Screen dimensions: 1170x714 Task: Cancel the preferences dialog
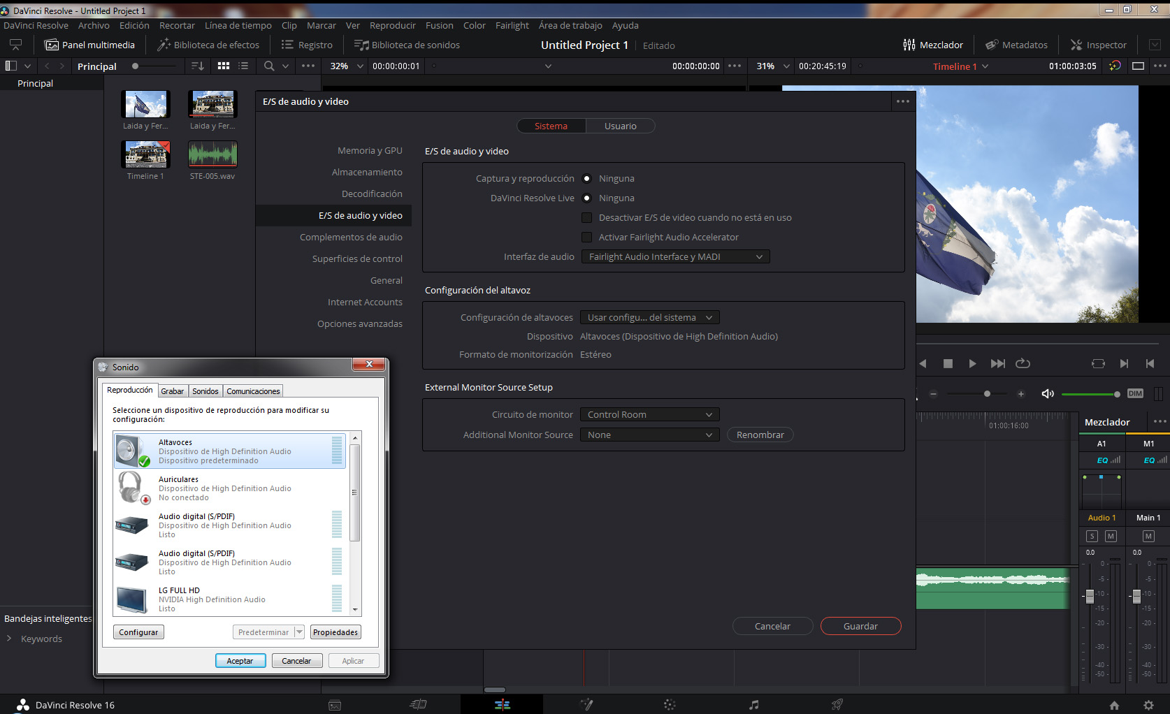click(772, 627)
